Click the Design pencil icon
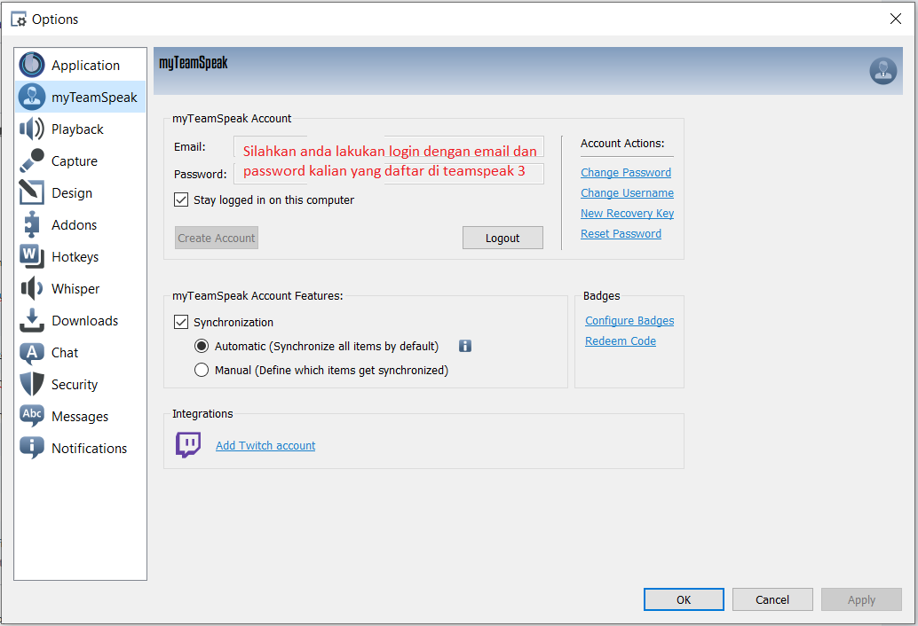 pyautogui.click(x=32, y=192)
